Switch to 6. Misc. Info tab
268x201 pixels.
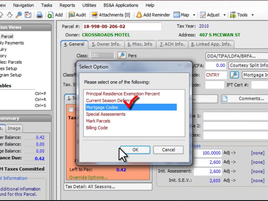click(x=140, y=44)
